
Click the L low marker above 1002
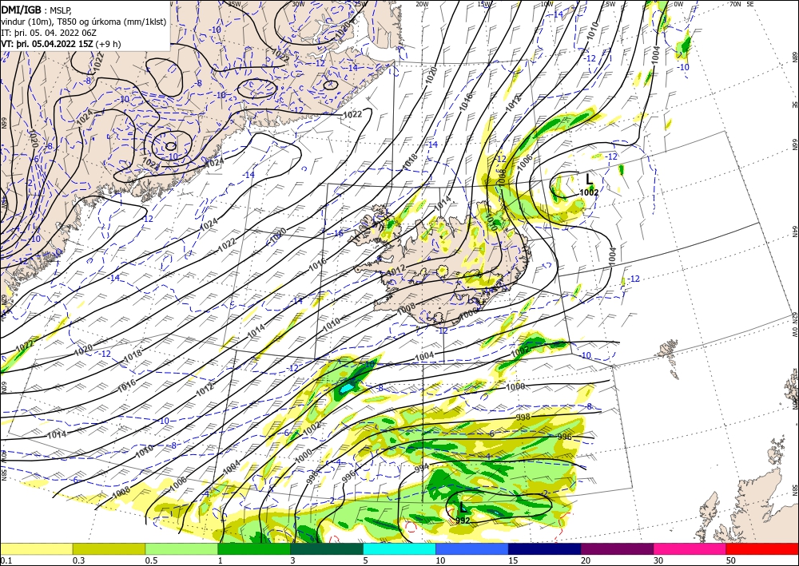590,179
